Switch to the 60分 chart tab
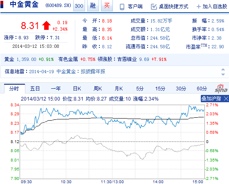This screenshot has width=229, height=184. tap(202, 89)
